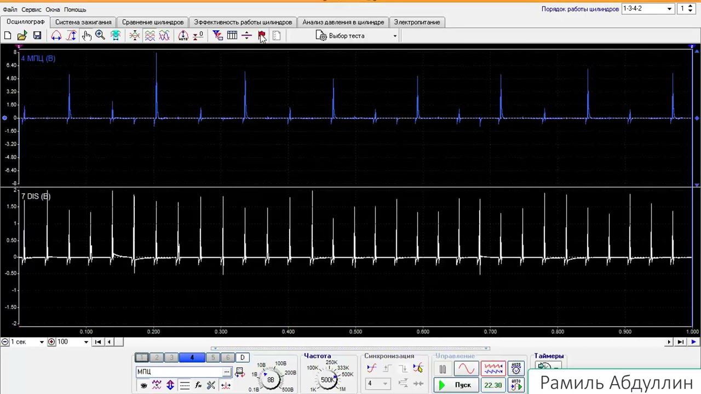Enable channel D button

point(242,357)
